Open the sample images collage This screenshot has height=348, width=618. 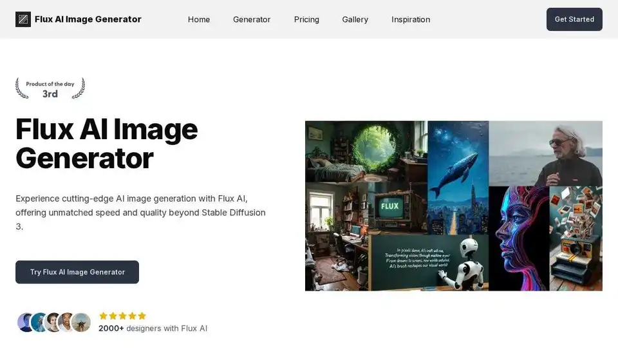[454, 206]
